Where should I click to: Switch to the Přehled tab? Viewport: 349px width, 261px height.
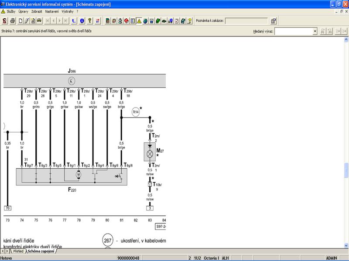coord(18,251)
